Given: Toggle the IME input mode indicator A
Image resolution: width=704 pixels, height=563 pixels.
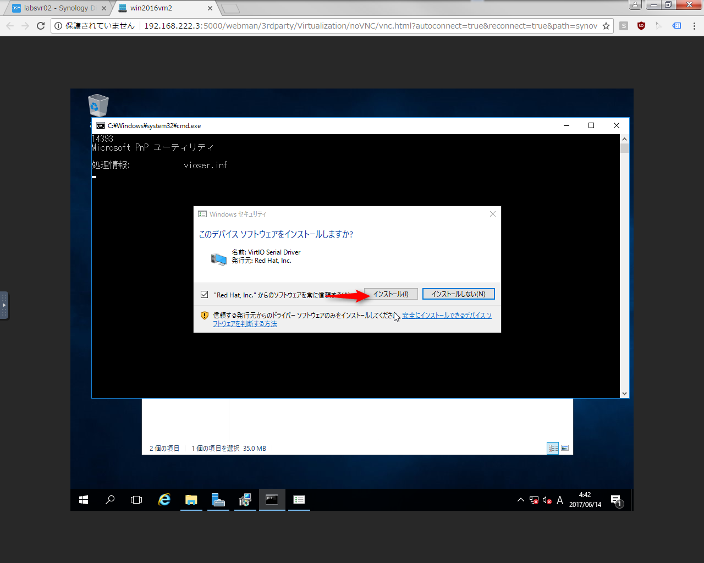Looking at the screenshot, I should tap(560, 500).
